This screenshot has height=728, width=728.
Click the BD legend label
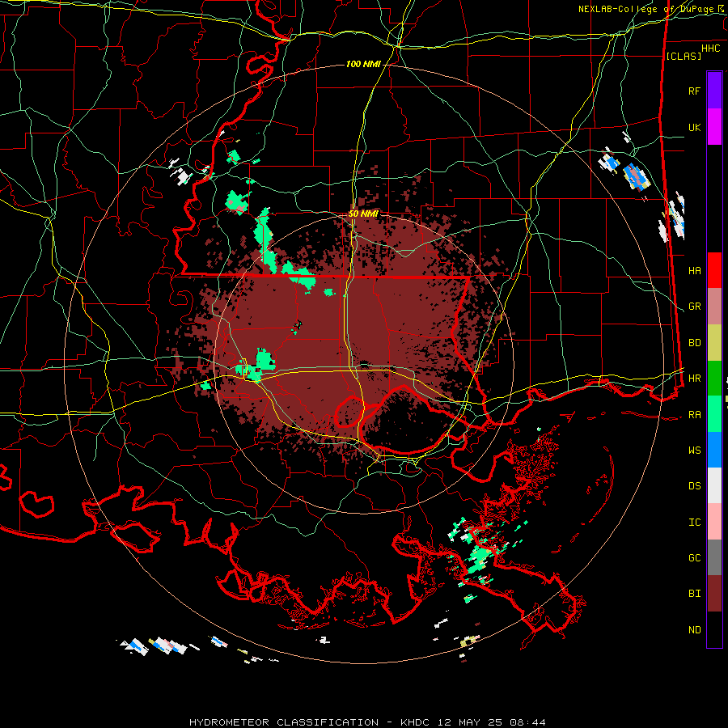point(695,343)
